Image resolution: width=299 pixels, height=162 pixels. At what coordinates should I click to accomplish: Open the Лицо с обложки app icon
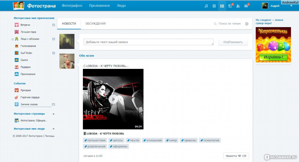coord(17,39)
